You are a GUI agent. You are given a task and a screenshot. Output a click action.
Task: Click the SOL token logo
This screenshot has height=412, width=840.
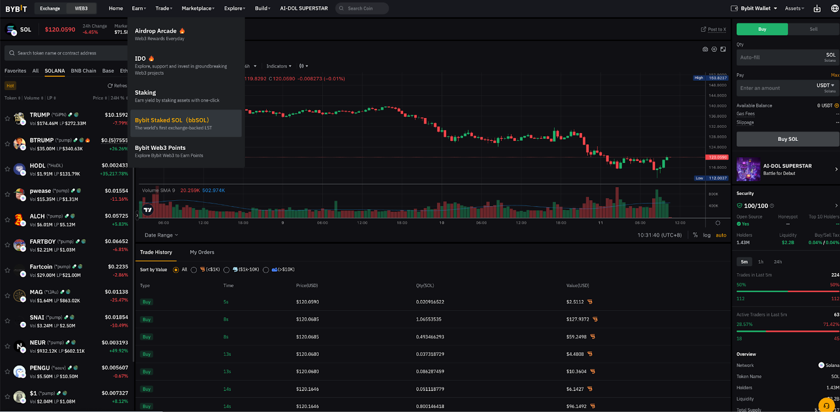click(x=10, y=30)
